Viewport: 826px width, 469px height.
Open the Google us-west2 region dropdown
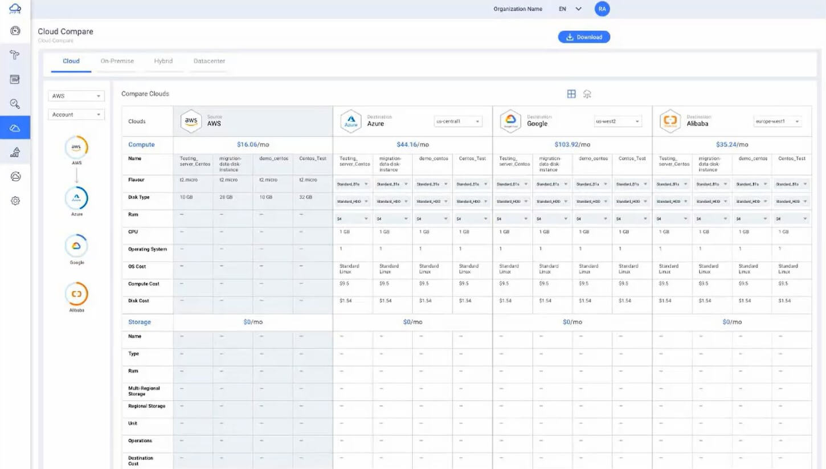[x=618, y=121]
